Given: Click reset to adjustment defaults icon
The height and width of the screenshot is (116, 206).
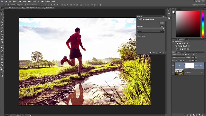Looking at the screenshot, I should coord(157,53).
